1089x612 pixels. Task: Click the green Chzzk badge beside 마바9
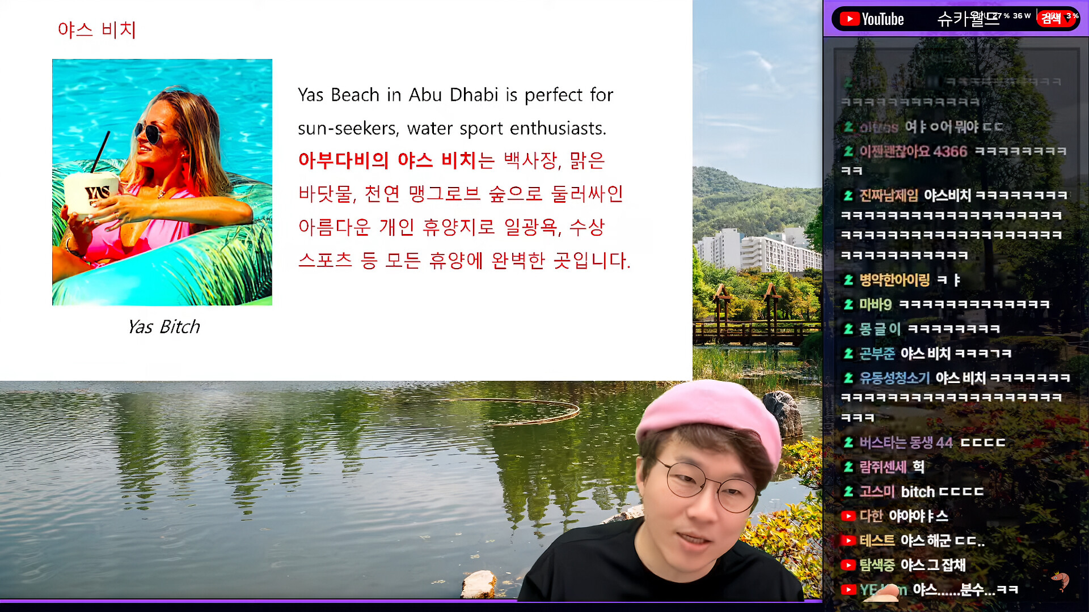[849, 305]
